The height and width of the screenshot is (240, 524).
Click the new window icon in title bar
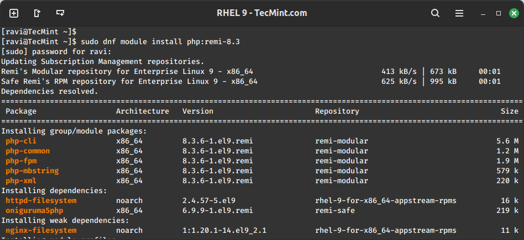click(37, 13)
